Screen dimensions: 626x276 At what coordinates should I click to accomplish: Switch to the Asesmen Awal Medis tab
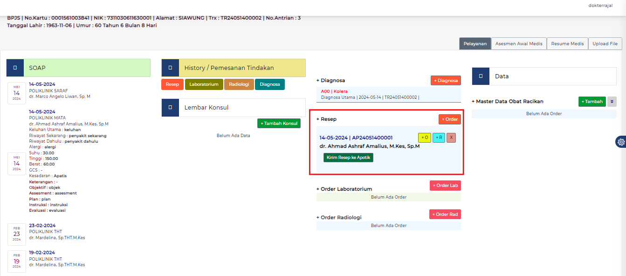coord(518,43)
